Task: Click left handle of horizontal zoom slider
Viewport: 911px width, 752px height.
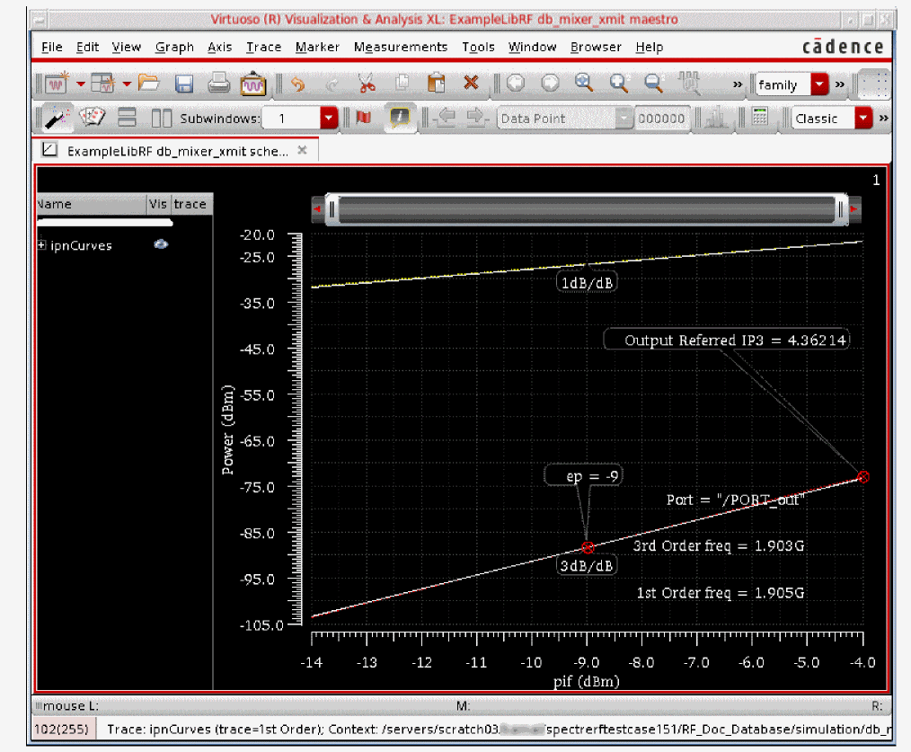Action: tap(332, 210)
